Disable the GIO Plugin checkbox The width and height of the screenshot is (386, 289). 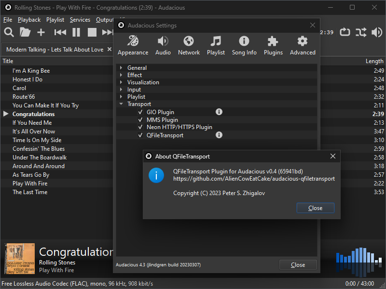point(140,112)
